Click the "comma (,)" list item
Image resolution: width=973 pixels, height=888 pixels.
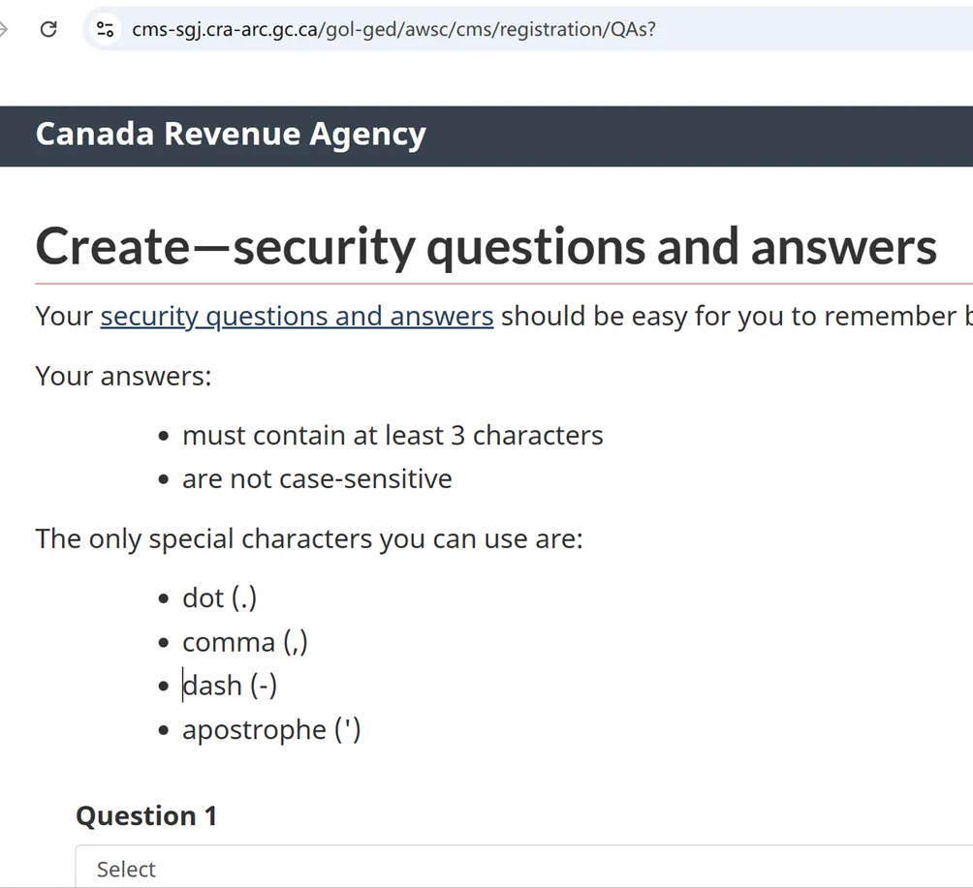pos(244,641)
